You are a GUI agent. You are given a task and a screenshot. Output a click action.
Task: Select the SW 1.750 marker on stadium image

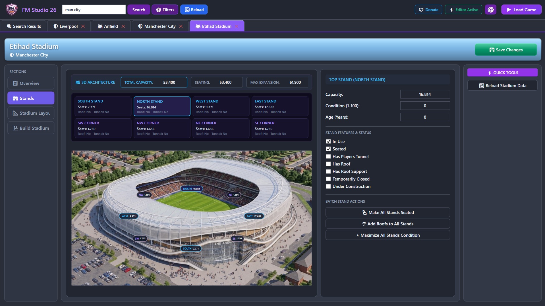[140, 238]
